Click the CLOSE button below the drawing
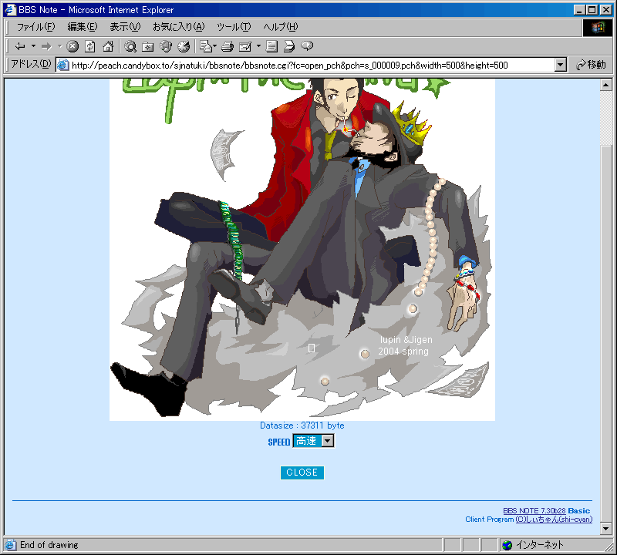Viewport: 617px width, 555px height. click(x=302, y=473)
